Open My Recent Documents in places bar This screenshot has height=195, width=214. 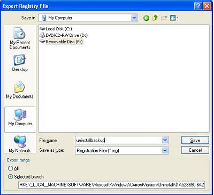click(x=20, y=38)
